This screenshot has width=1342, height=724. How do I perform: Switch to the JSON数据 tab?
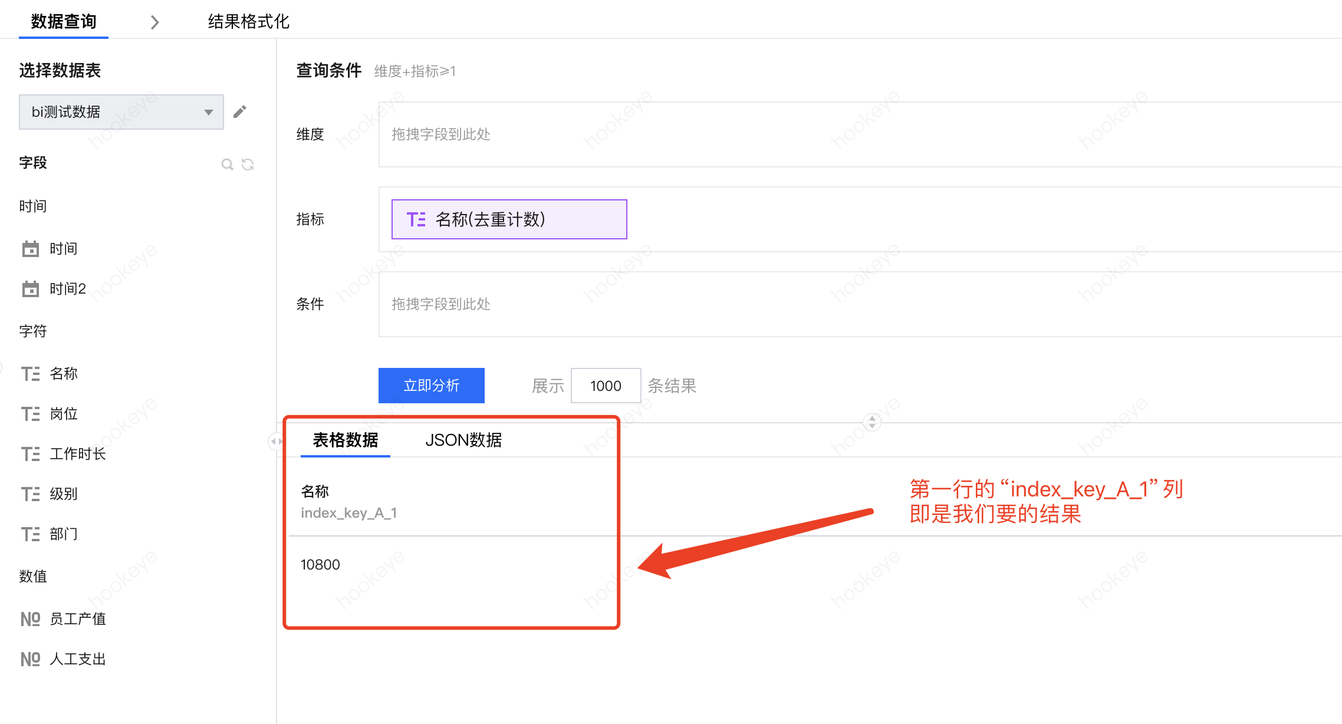pos(463,440)
